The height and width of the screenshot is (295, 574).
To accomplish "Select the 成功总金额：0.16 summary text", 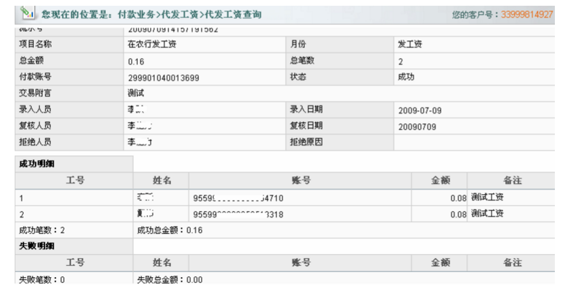I will pos(170,231).
